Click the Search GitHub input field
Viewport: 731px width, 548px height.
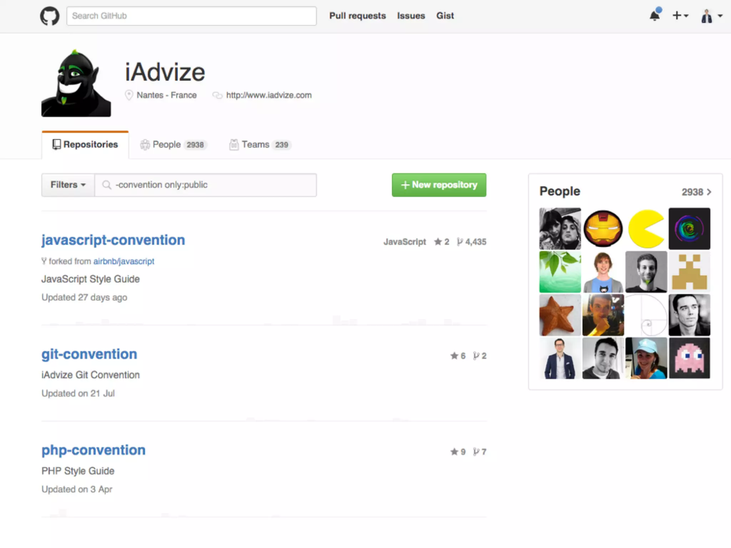191,16
